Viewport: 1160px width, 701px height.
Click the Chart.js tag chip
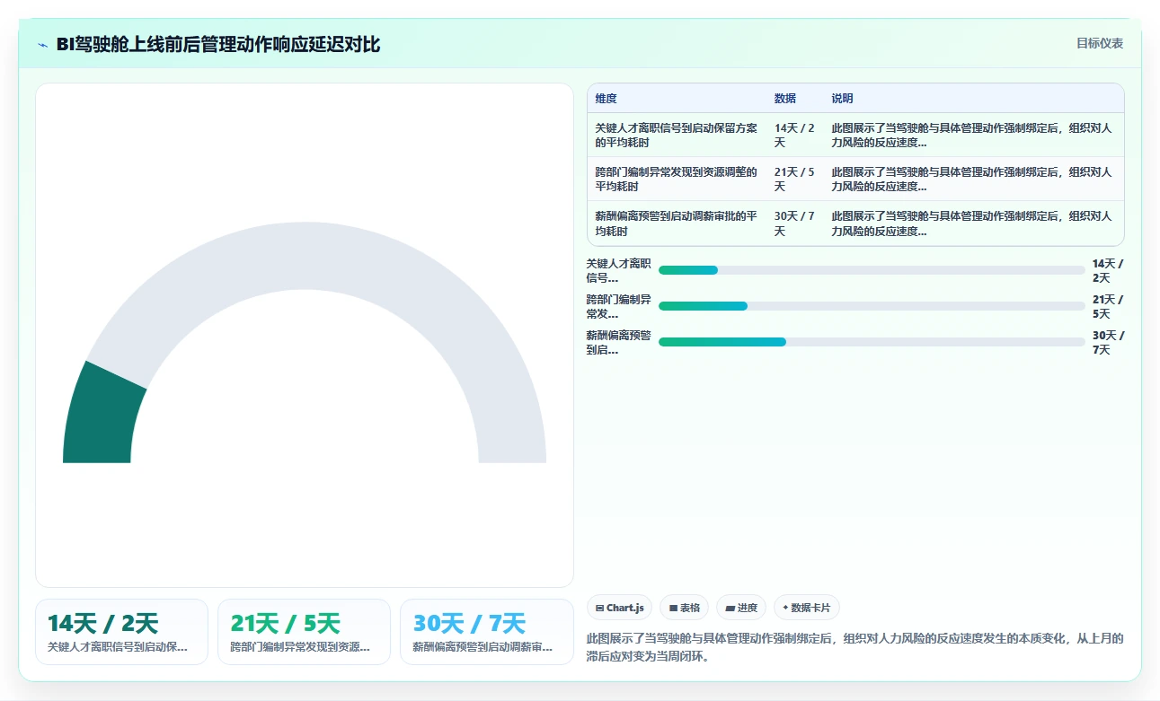(619, 608)
